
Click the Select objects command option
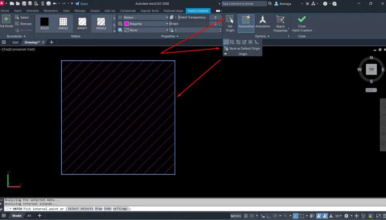[x=81, y=209]
